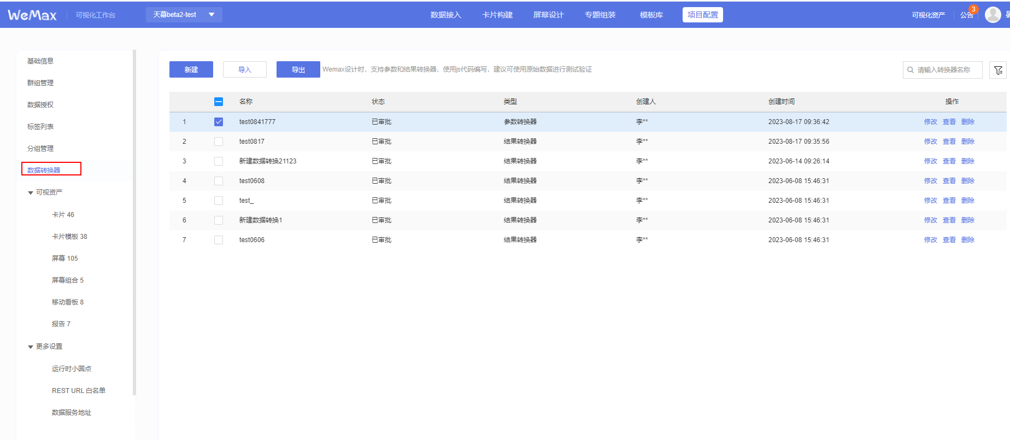Image resolution: width=1010 pixels, height=440 pixels.
Task: Click 查看 for test0817
Action: pos(949,142)
